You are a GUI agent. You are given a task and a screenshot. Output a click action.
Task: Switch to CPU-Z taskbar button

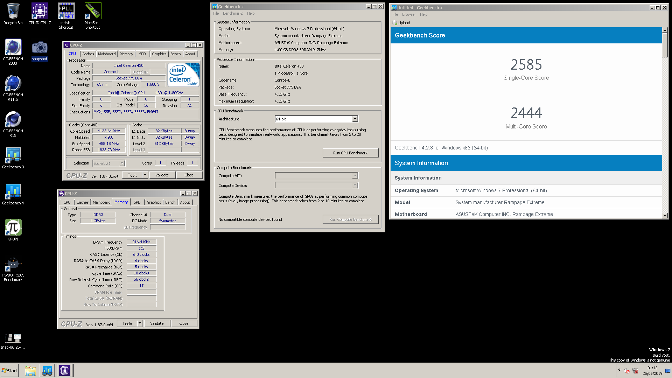click(65, 371)
